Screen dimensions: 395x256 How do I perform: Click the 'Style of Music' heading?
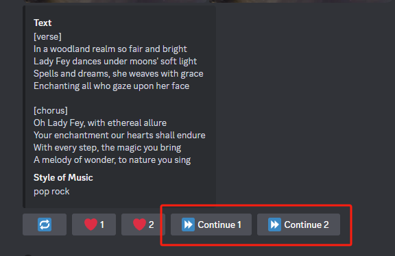[x=63, y=178]
